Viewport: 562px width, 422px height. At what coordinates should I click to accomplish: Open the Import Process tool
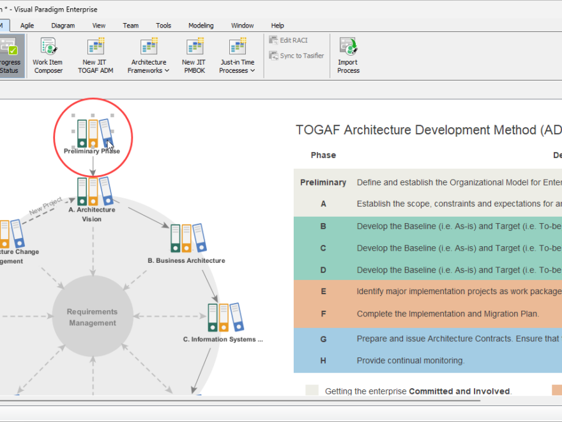[348, 54]
